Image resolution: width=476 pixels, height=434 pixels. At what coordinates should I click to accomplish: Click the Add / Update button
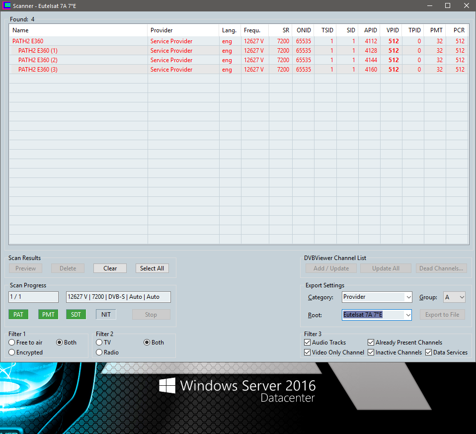331,268
